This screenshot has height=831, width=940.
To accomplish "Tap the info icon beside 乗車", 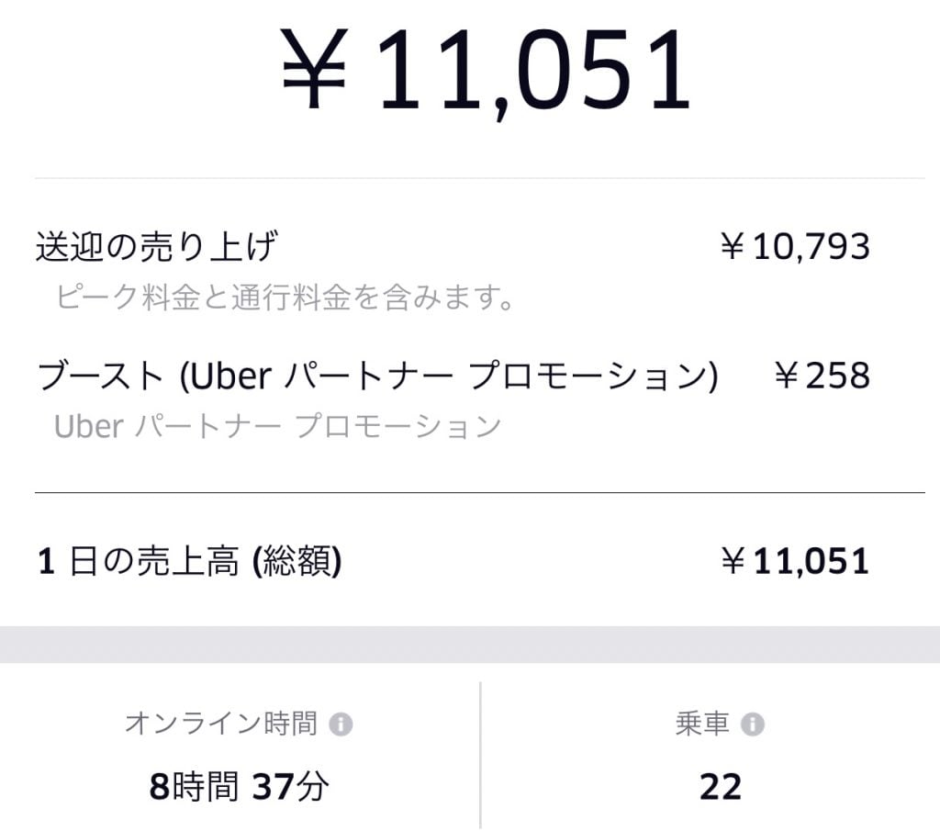I will (753, 724).
